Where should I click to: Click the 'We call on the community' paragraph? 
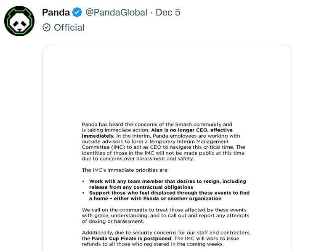[x=165, y=216]
